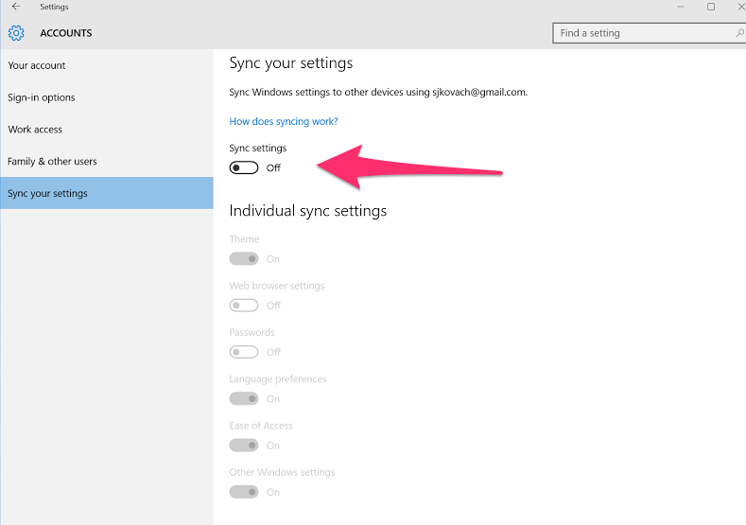Image resolution: width=746 pixels, height=525 pixels.
Task: Toggle the Passwords sync switch
Action: pyautogui.click(x=244, y=352)
